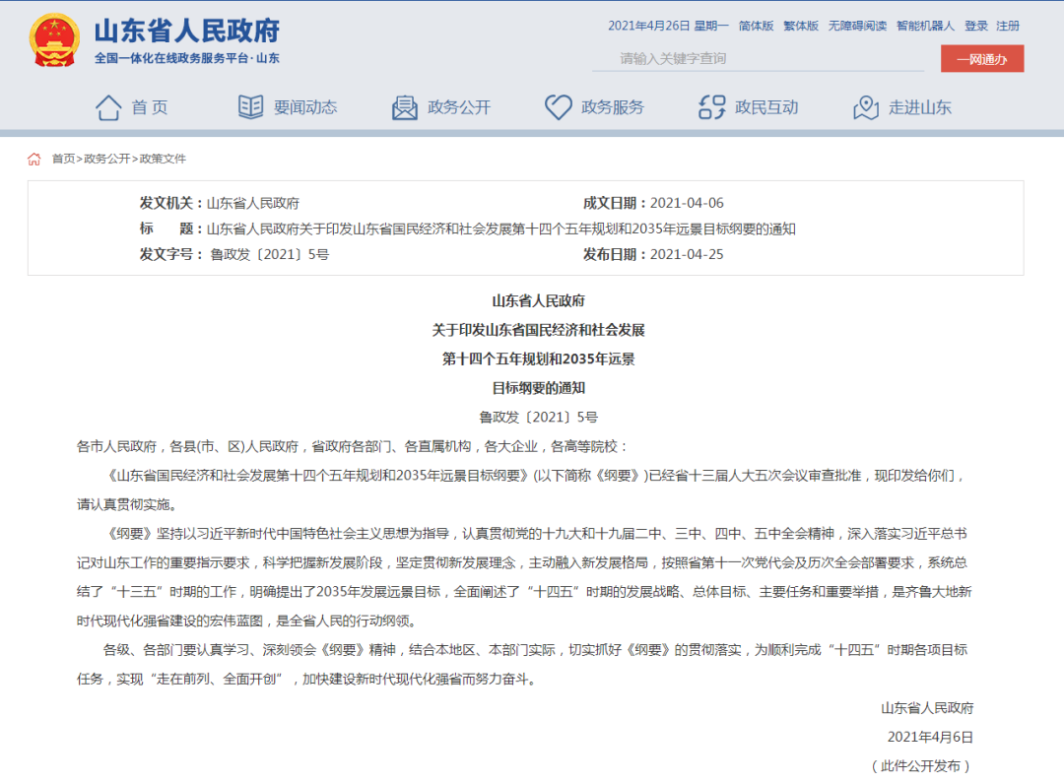Click the map pin icon for 走进山东
The image size is (1064, 783).
click(x=866, y=107)
